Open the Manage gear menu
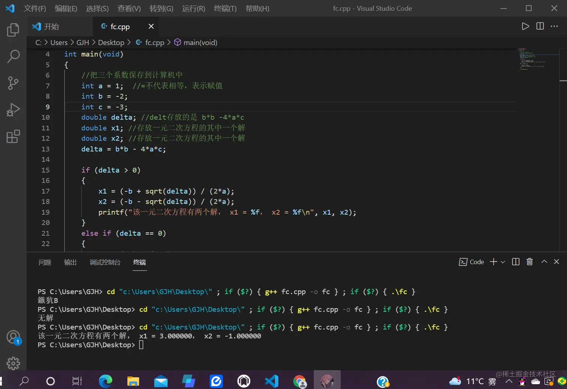The image size is (567, 389). (x=13, y=363)
